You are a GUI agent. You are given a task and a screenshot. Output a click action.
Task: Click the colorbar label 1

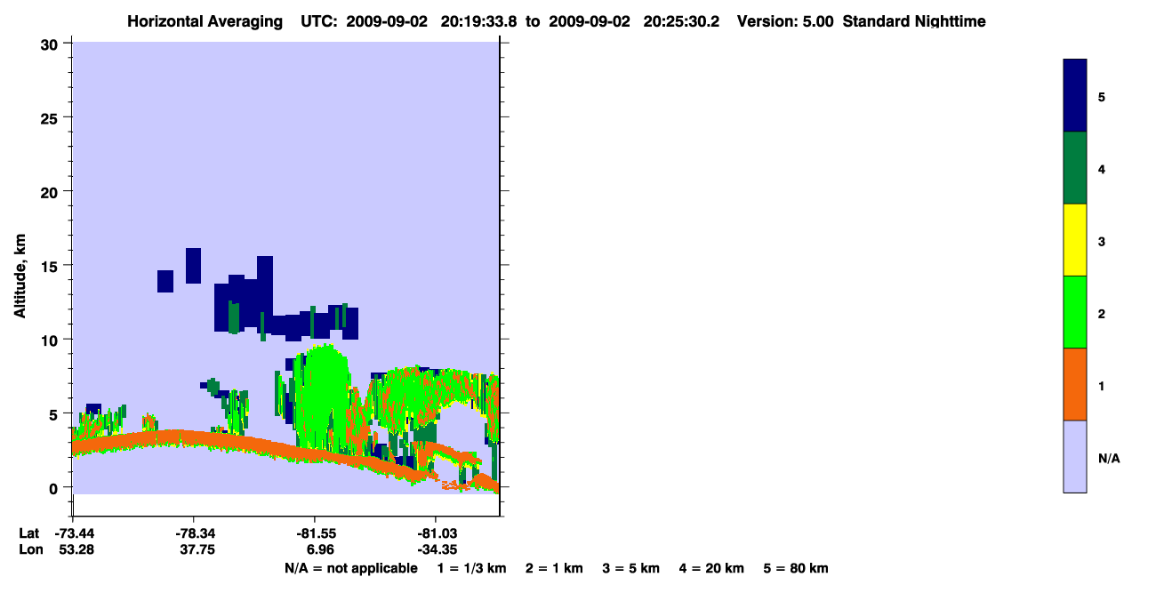tap(1102, 385)
